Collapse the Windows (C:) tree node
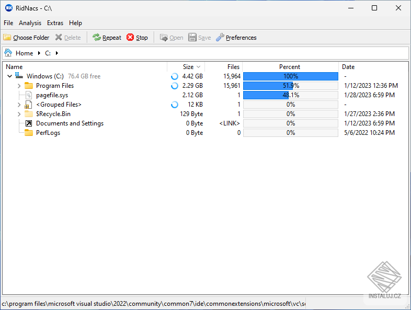The image size is (411, 310). click(x=10, y=76)
